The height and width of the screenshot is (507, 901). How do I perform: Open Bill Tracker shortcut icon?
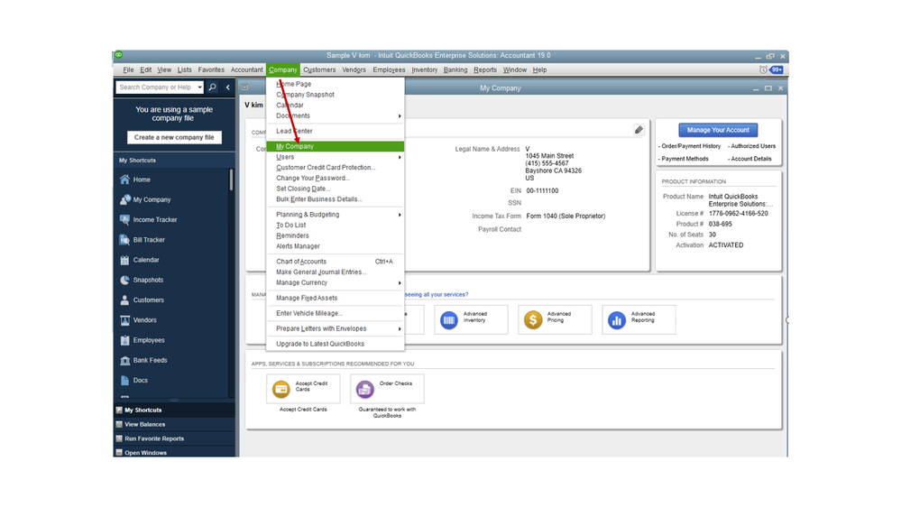[124, 240]
